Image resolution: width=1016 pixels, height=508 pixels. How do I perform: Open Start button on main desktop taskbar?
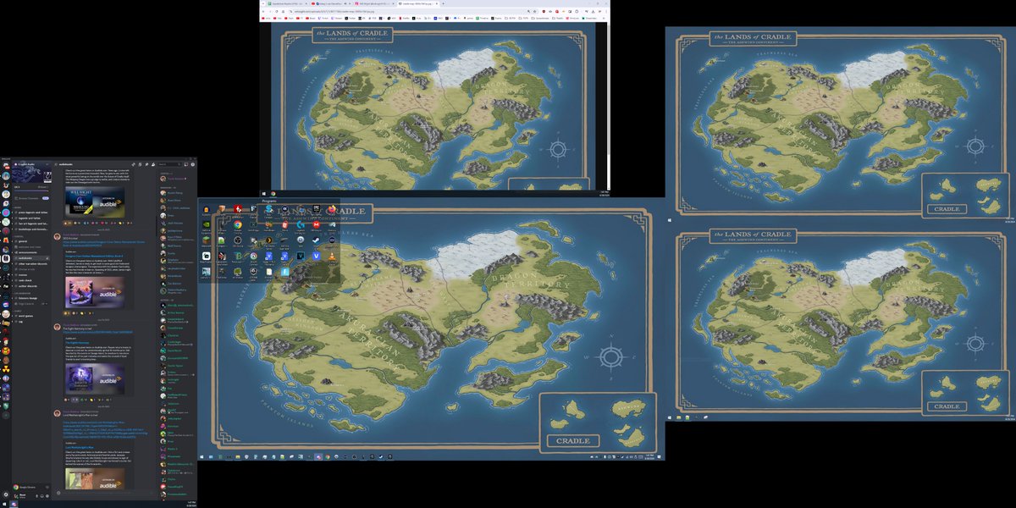pyautogui.click(x=202, y=456)
